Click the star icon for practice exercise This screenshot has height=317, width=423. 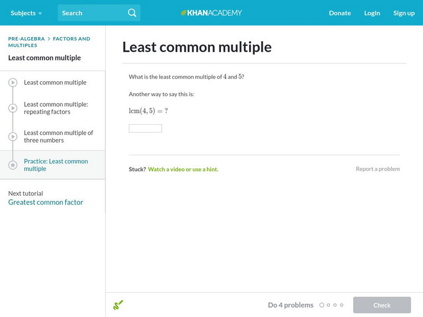click(13, 165)
